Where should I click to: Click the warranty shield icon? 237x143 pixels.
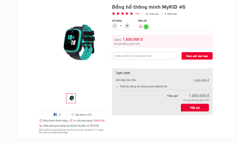coord(41,121)
